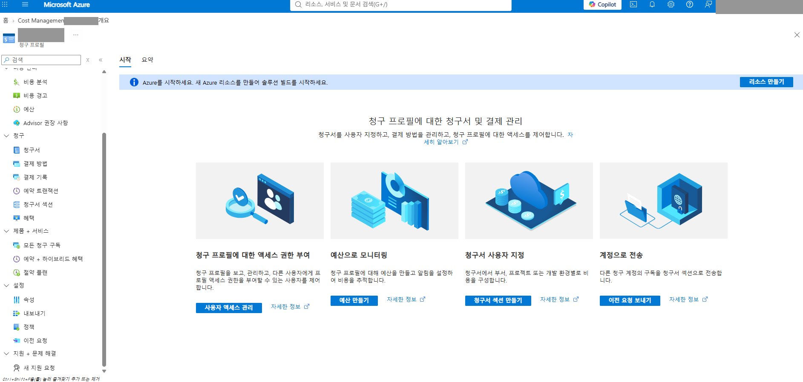Collapse the 제품 + 서비스 section
The image size is (803, 382).
pyautogui.click(x=6, y=231)
